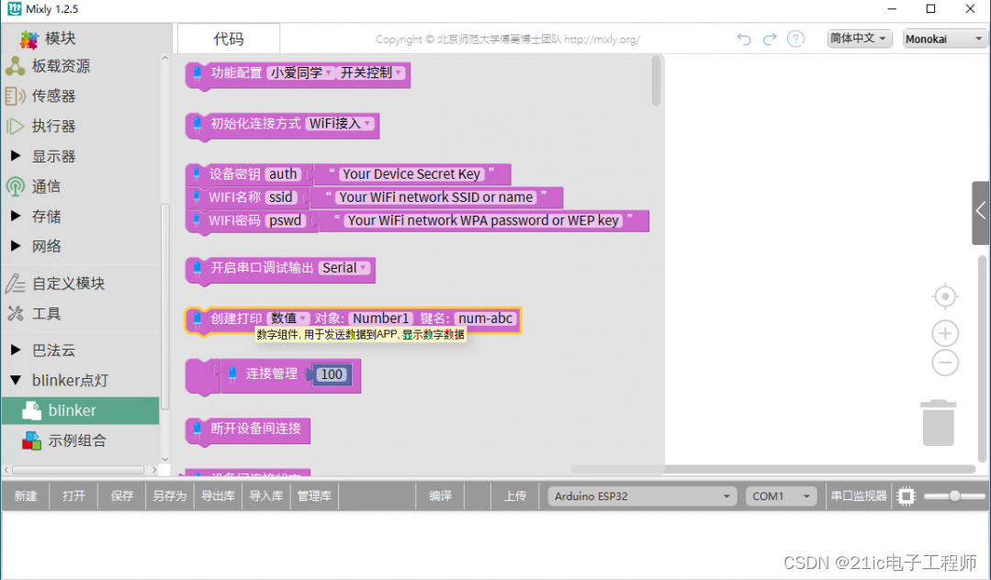Click the 导入库 button
Screen dimensions: 991x580
coord(266,496)
